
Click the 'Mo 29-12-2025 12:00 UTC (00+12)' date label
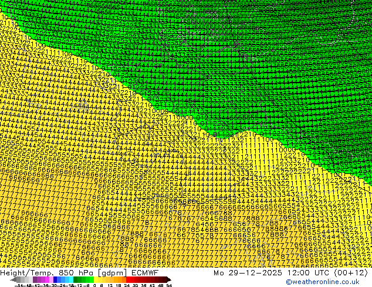coord(290,272)
